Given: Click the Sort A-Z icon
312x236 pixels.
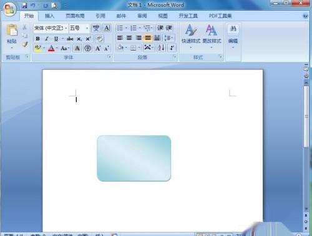Looking at the screenshot, I should 161,47.
